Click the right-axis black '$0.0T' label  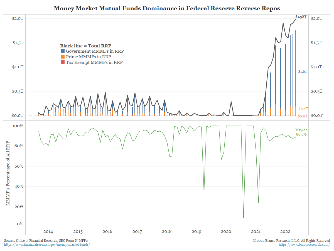(317, 115)
